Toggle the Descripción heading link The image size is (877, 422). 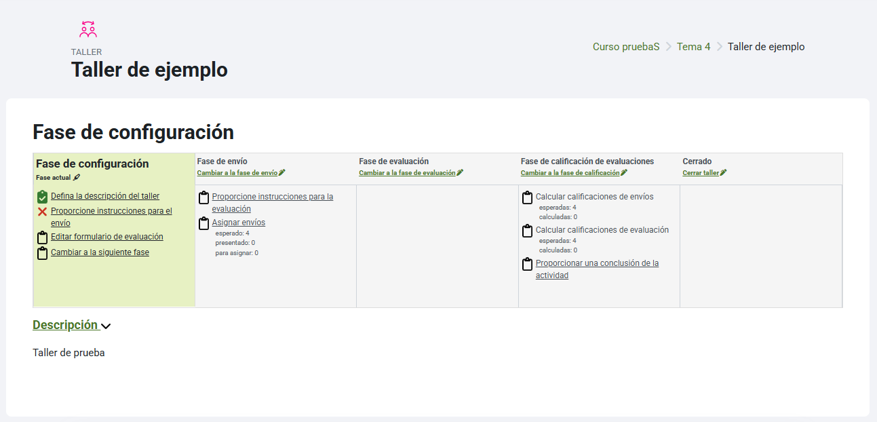(65, 325)
